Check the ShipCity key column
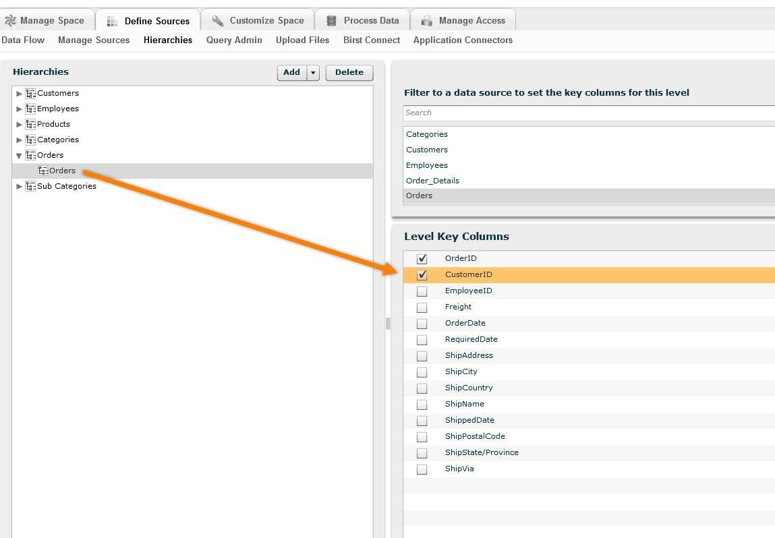 coord(422,372)
